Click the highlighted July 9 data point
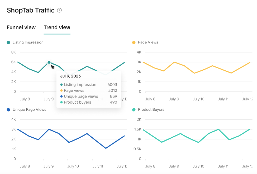Image resolution: width=257 pixels, height=174 pixels. (x=49, y=62)
